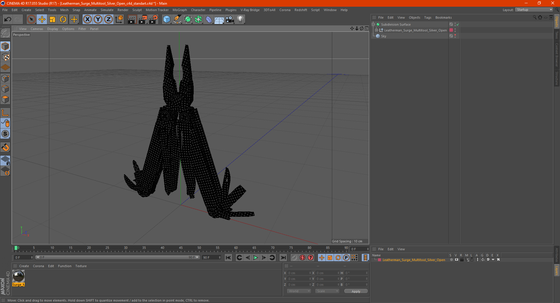Open material manager Texture menu

(81, 266)
